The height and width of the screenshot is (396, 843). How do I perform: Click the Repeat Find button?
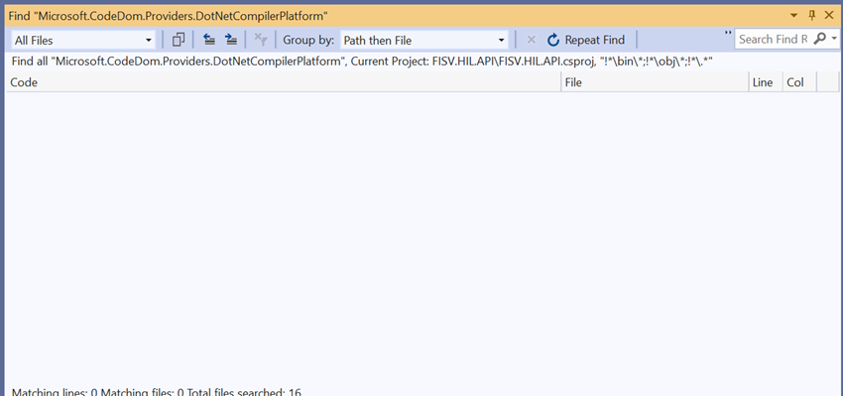coord(586,40)
